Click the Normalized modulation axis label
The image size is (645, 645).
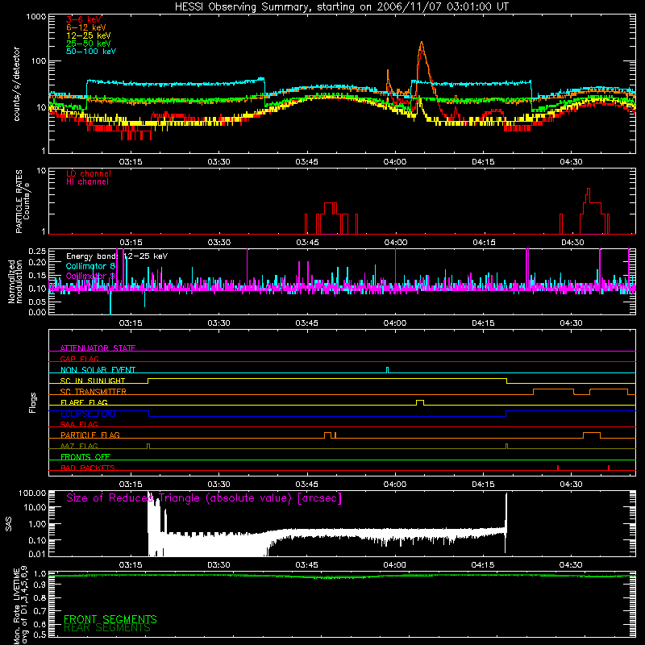tap(15, 281)
